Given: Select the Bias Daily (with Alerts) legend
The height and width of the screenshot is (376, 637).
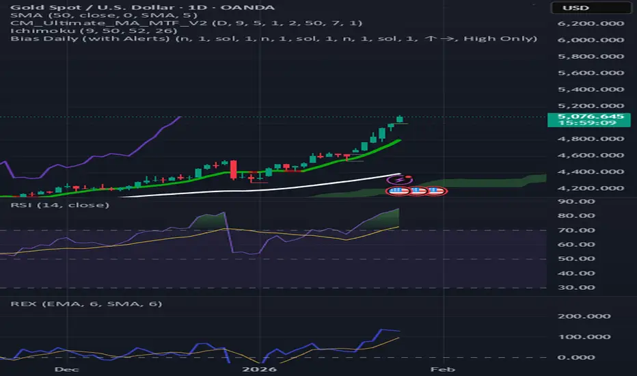Looking at the screenshot, I should point(274,38).
